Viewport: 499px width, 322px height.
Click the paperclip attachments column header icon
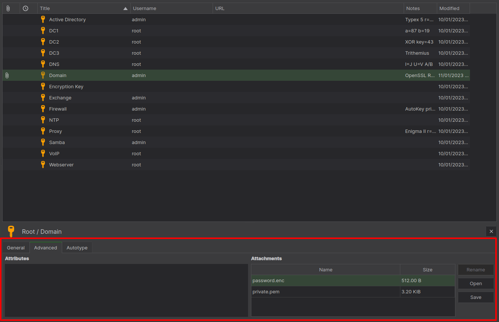point(8,8)
